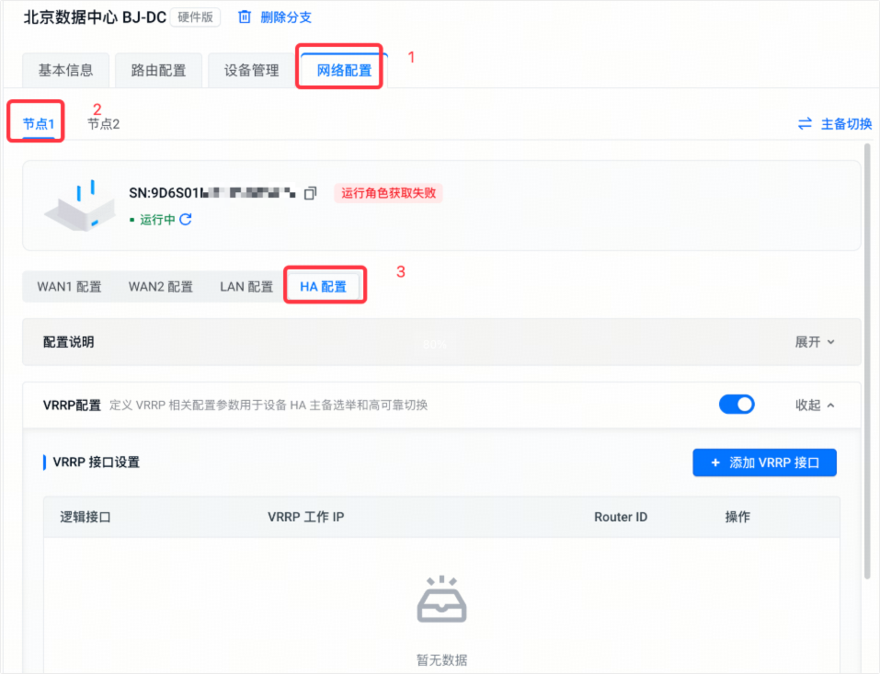Copy the device serial number
Viewport: 880px width, 674px height.
(x=311, y=194)
